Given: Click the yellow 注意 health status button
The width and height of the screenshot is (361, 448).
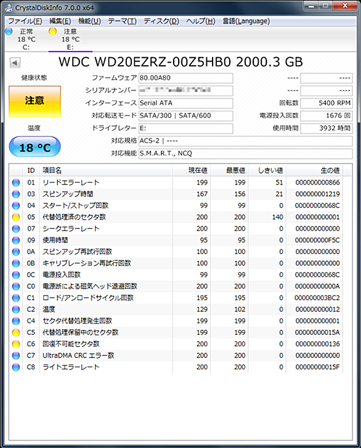Looking at the screenshot, I should [34, 101].
